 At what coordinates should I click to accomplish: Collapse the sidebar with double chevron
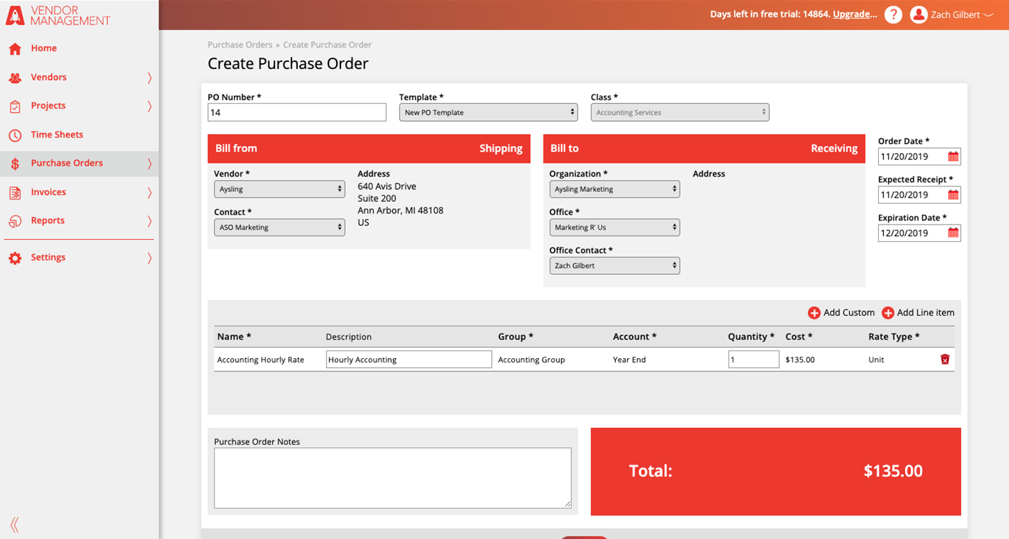point(15,525)
